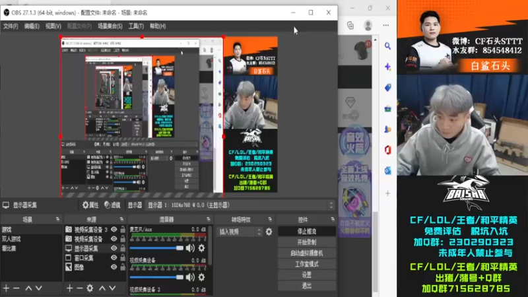This screenshot has height=297, width=528.
Task: Pop out the 场景 dock panel icon
Action: coord(57,220)
